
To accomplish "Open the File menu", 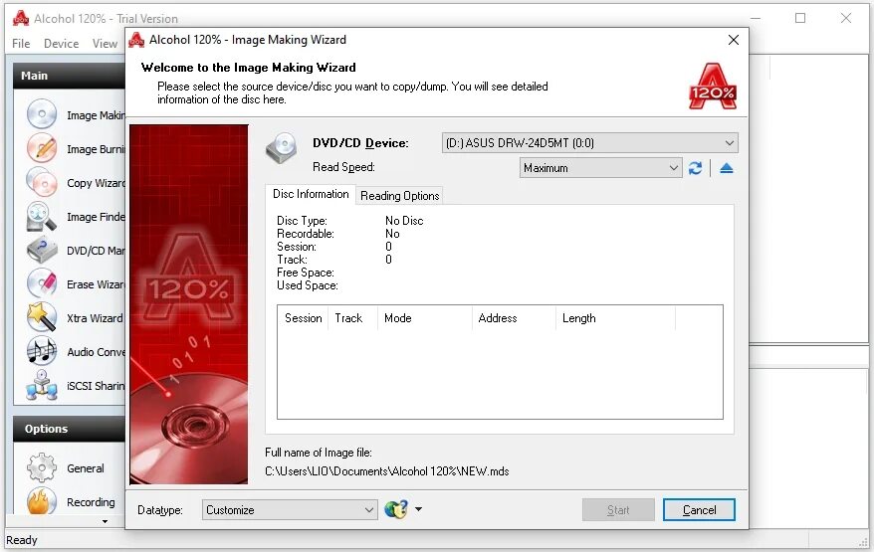I will (21, 44).
